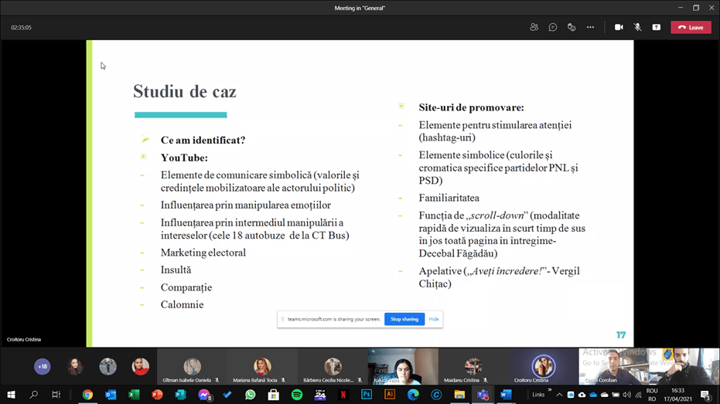720x404 pixels.
Task: Open the More actions ellipsis menu
Action: [590, 27]
